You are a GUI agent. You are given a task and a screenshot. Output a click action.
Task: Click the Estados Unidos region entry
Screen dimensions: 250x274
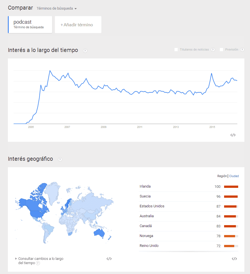(189, 206)
